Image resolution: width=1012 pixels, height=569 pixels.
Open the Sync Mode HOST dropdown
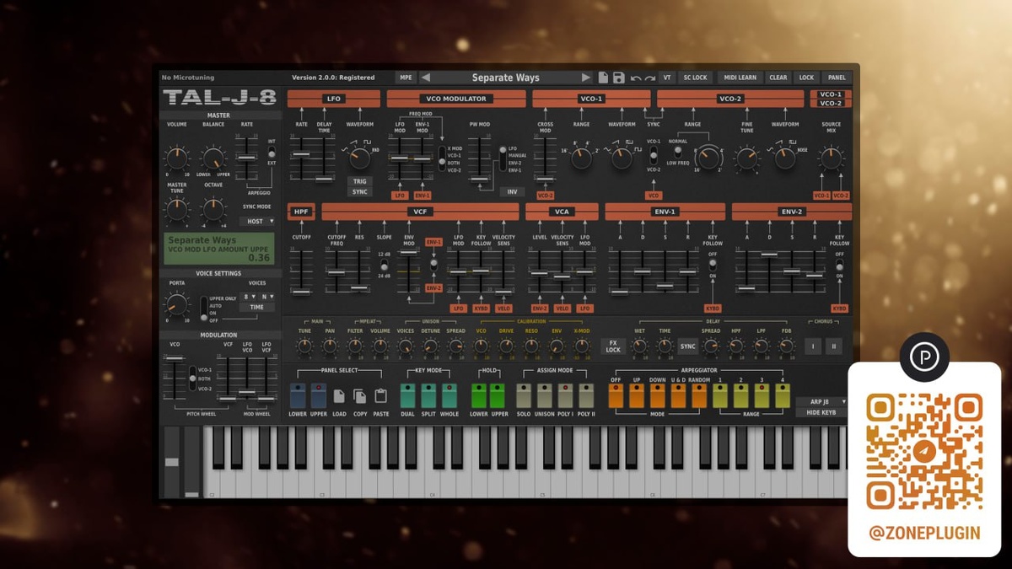256,222
